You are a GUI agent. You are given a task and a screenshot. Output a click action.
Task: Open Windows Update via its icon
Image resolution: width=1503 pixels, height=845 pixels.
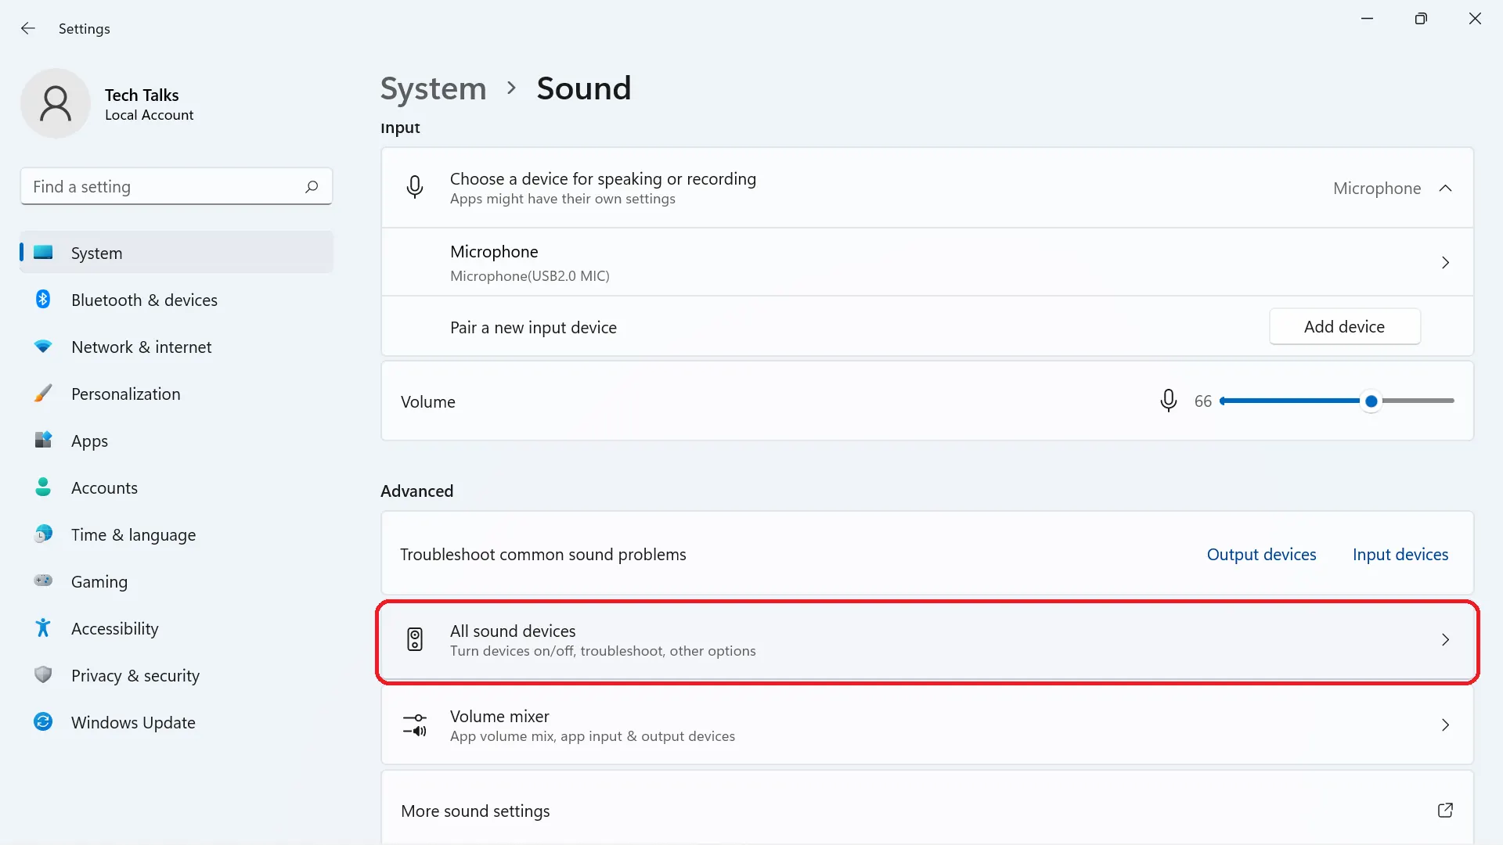click(43, 721)
